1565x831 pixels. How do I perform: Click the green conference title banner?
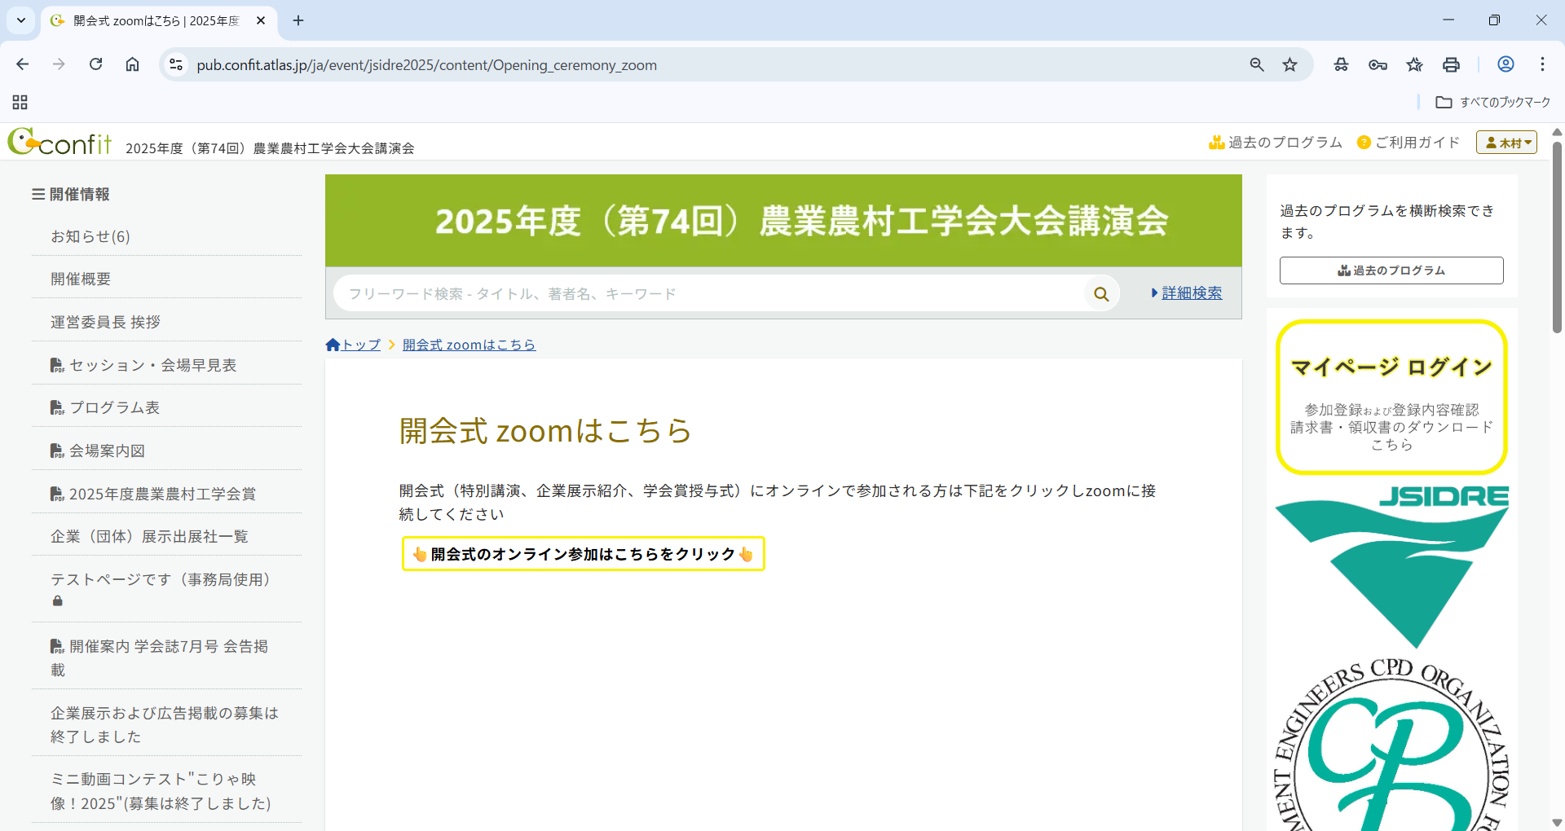point(783,221)
